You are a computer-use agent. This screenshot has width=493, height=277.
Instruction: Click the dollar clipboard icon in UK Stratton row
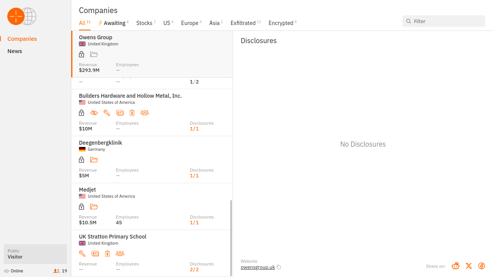pos(107,254)
